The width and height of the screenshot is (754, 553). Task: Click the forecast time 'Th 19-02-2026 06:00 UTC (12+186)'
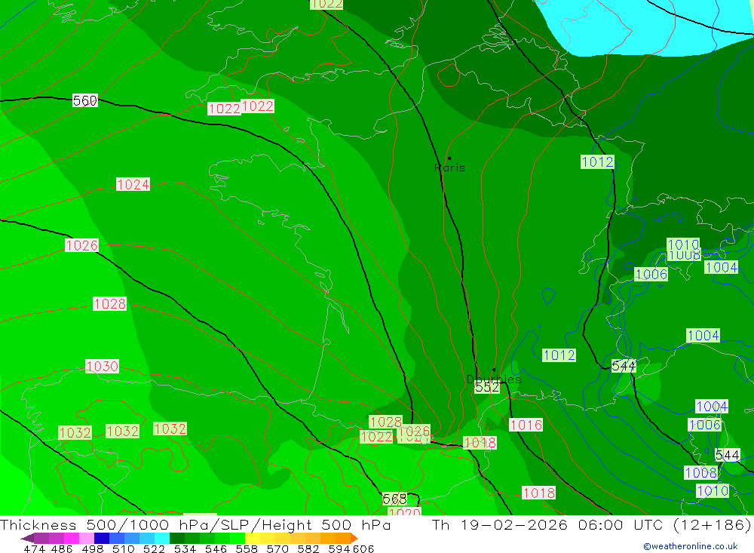tap(591, 525)
